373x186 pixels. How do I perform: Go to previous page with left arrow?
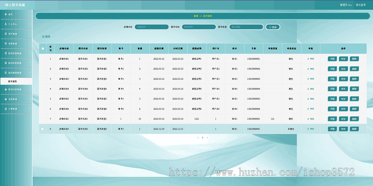click(198, 137)
